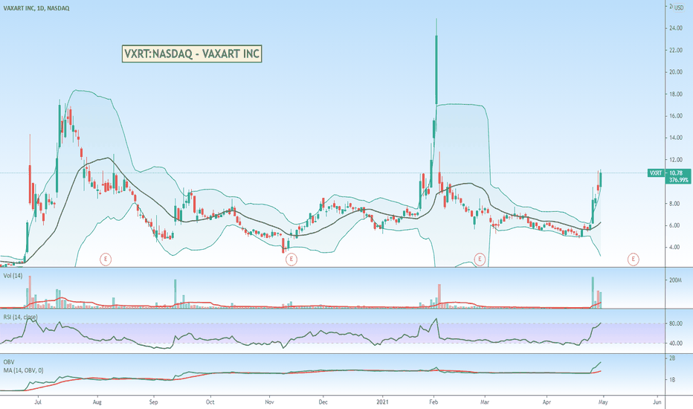The image size is (693, 409).
Task: Click the Vol (14) indicator legend
Action: tap(13, 275)
